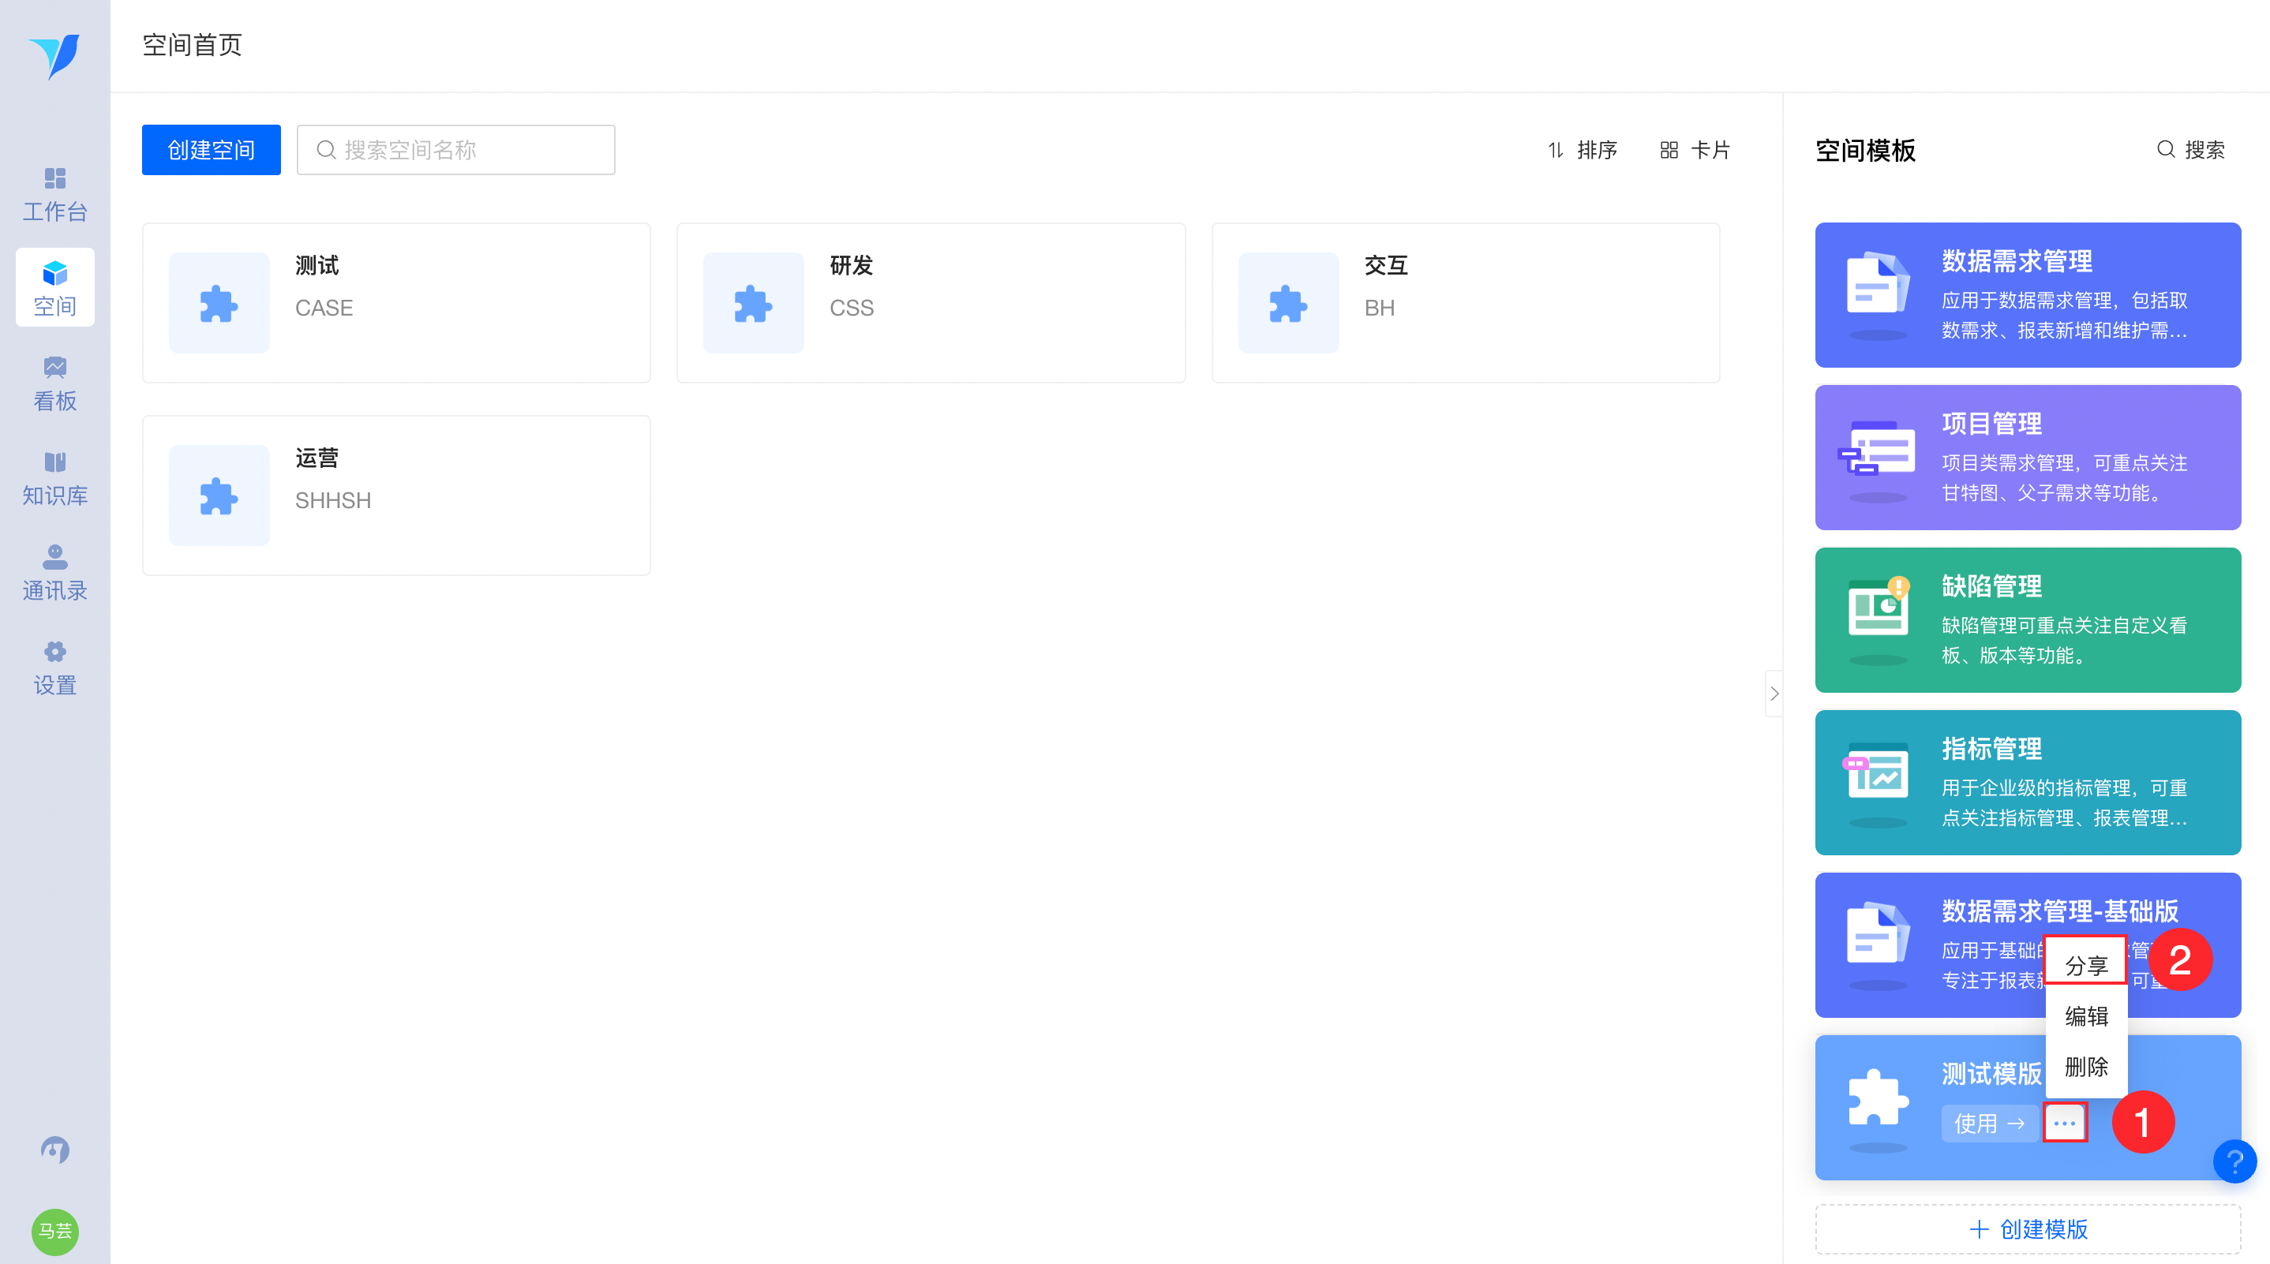Screen dimensions: 2270x1264
Task: Select the 缺陷管理 green template card
Action: [x=2028, y=619]
